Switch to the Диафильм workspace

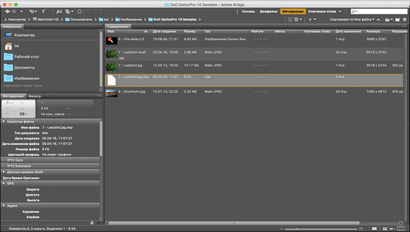pos(268,12)
